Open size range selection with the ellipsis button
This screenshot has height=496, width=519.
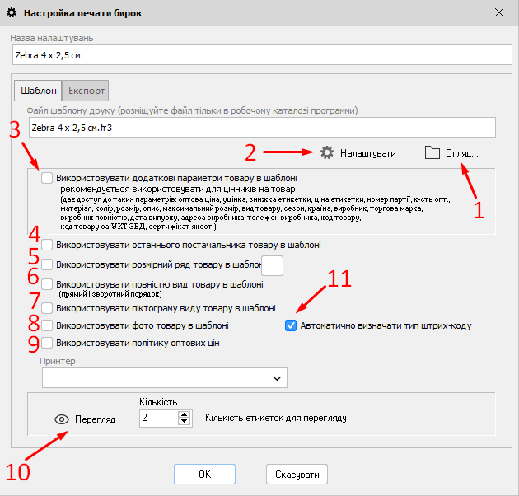272,265
